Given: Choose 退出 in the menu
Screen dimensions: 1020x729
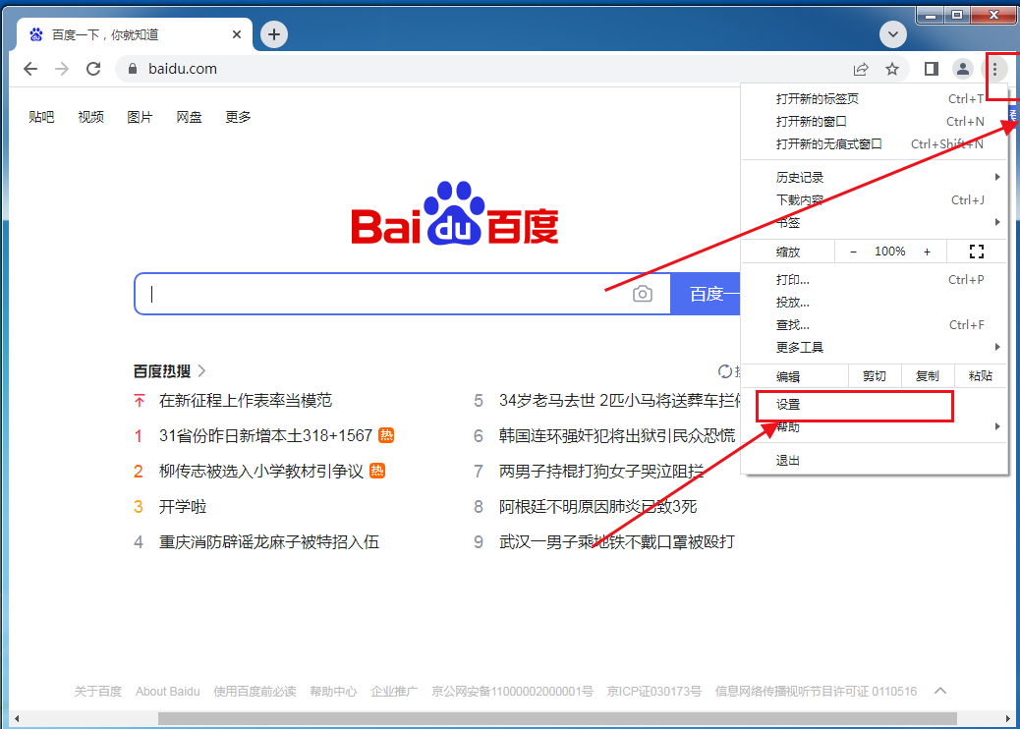Looking at the screenshot, I should point(875,461).
